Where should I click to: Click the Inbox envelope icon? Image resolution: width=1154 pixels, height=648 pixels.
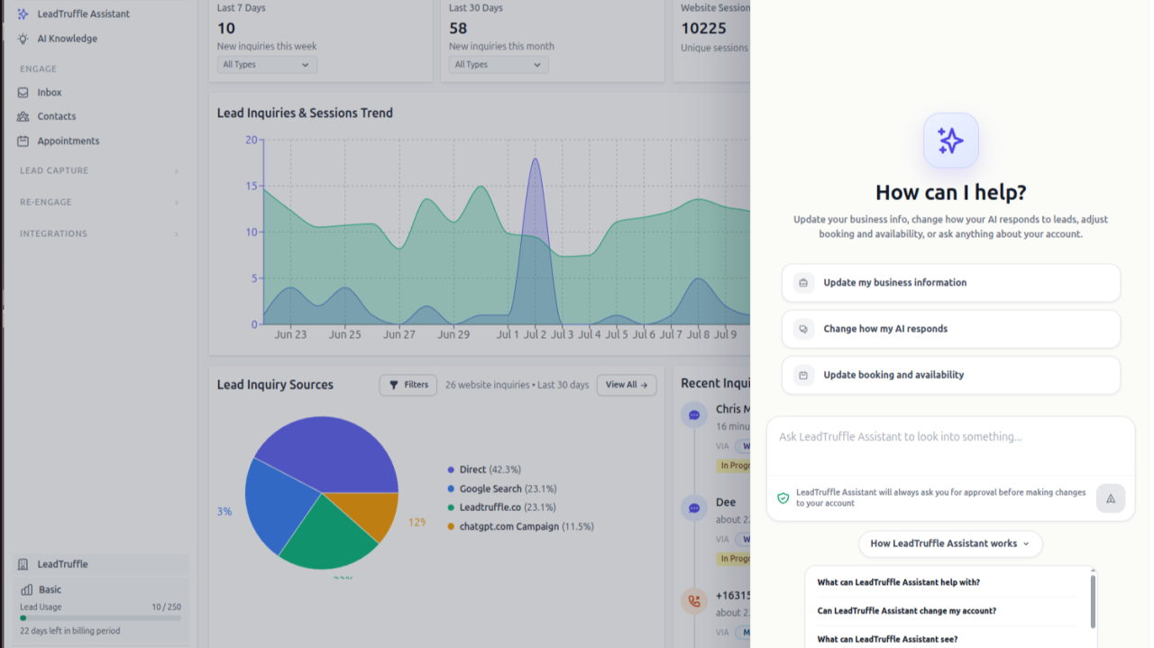pos(23,93)
